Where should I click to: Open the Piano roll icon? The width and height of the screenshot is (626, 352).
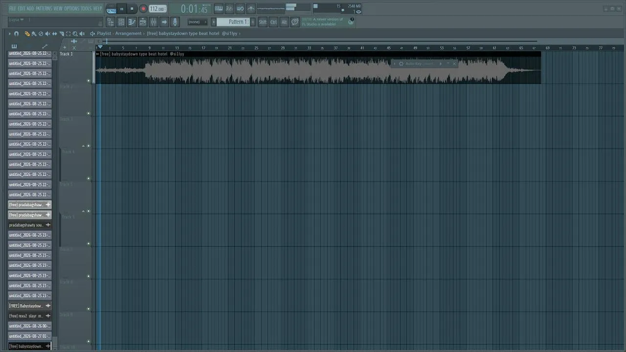coord(132,22)
